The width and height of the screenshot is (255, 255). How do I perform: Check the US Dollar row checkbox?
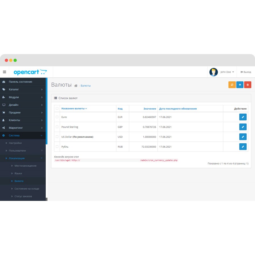57,137
